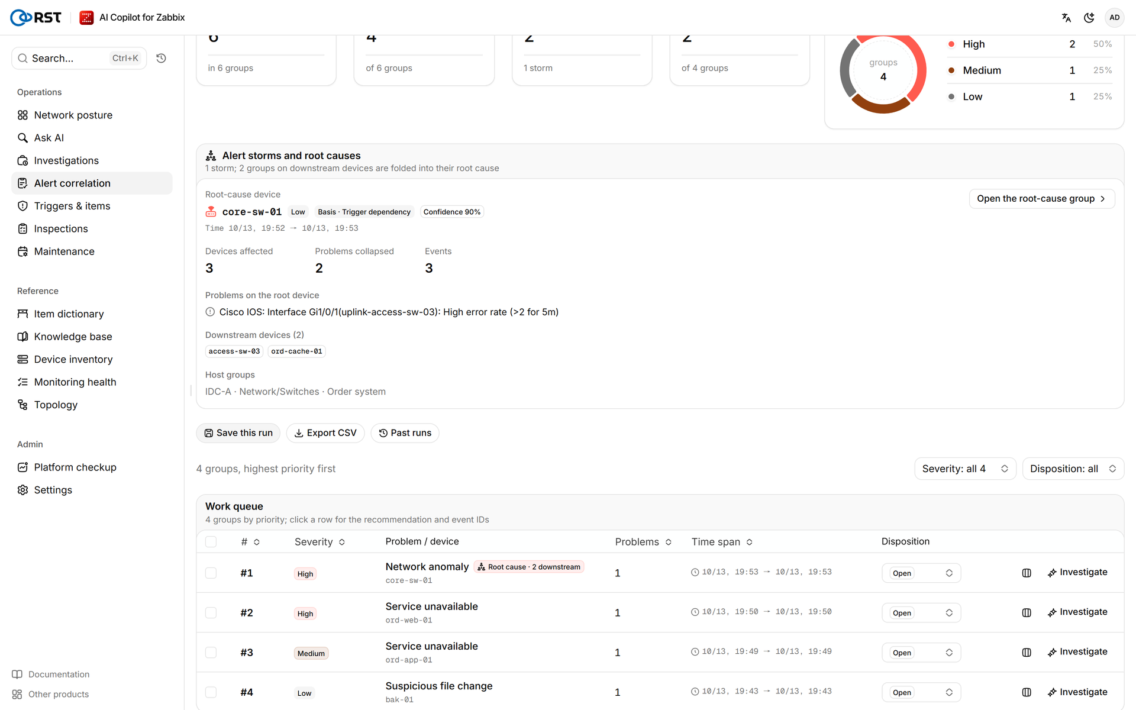Click the Documentation book icon
Screen dimensions: 1136x710
(x=17, y=674)
